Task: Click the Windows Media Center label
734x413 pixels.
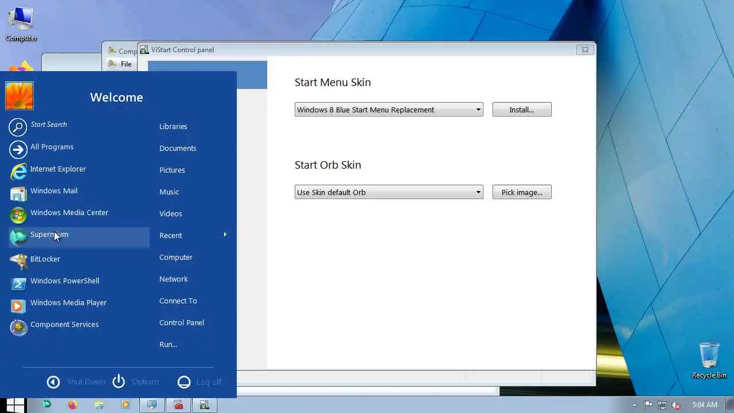Action: [69, 212]
